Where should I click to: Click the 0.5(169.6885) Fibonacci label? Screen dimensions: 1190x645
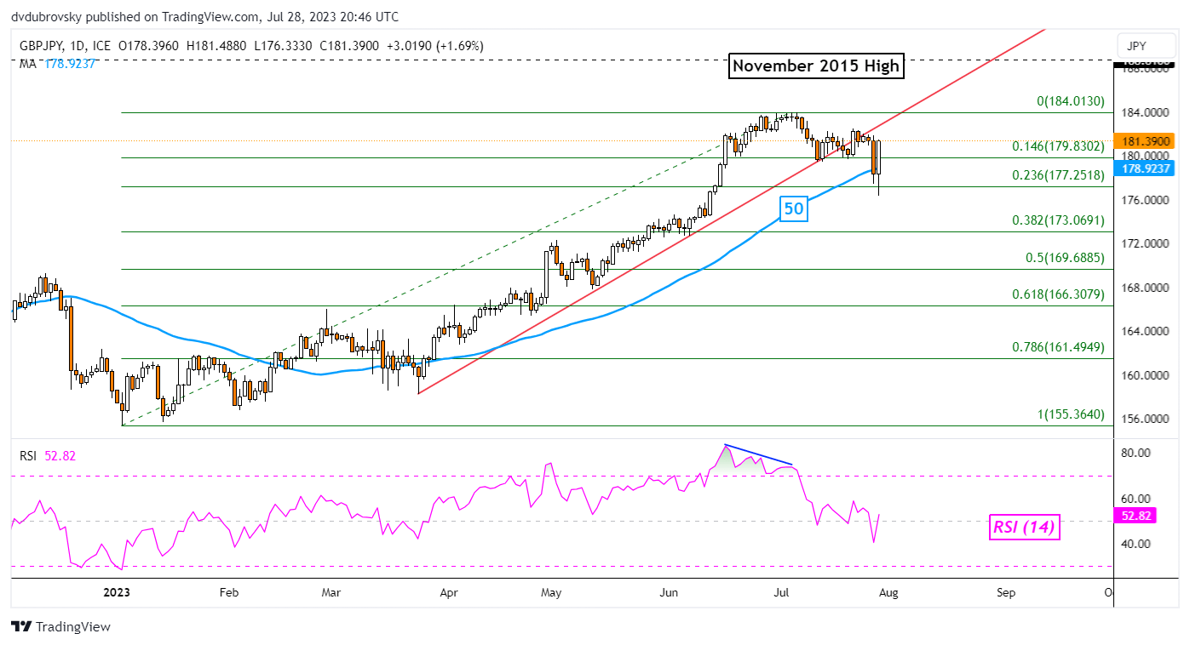[x=1064, y=257]
